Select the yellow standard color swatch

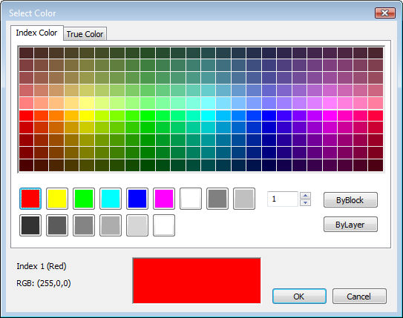click(x=57, y=199)
